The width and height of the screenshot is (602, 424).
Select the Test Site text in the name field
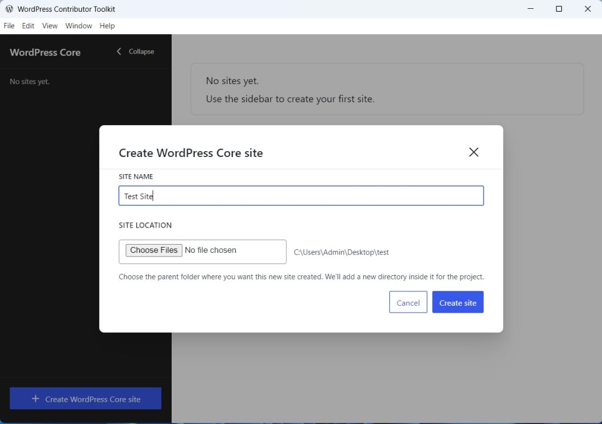tap(138, 196)
